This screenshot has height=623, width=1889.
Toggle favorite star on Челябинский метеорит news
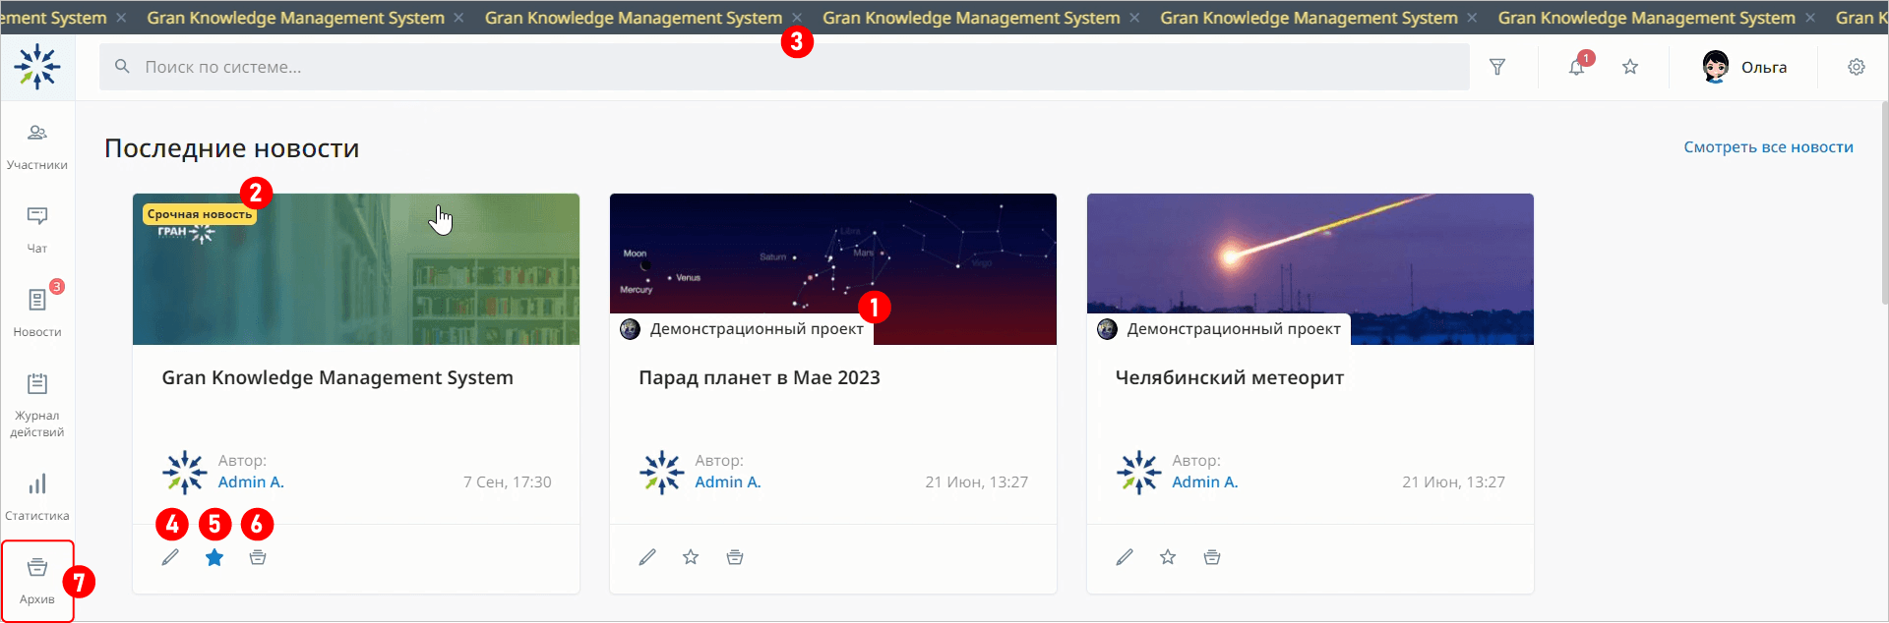[x=1168, y=557]
